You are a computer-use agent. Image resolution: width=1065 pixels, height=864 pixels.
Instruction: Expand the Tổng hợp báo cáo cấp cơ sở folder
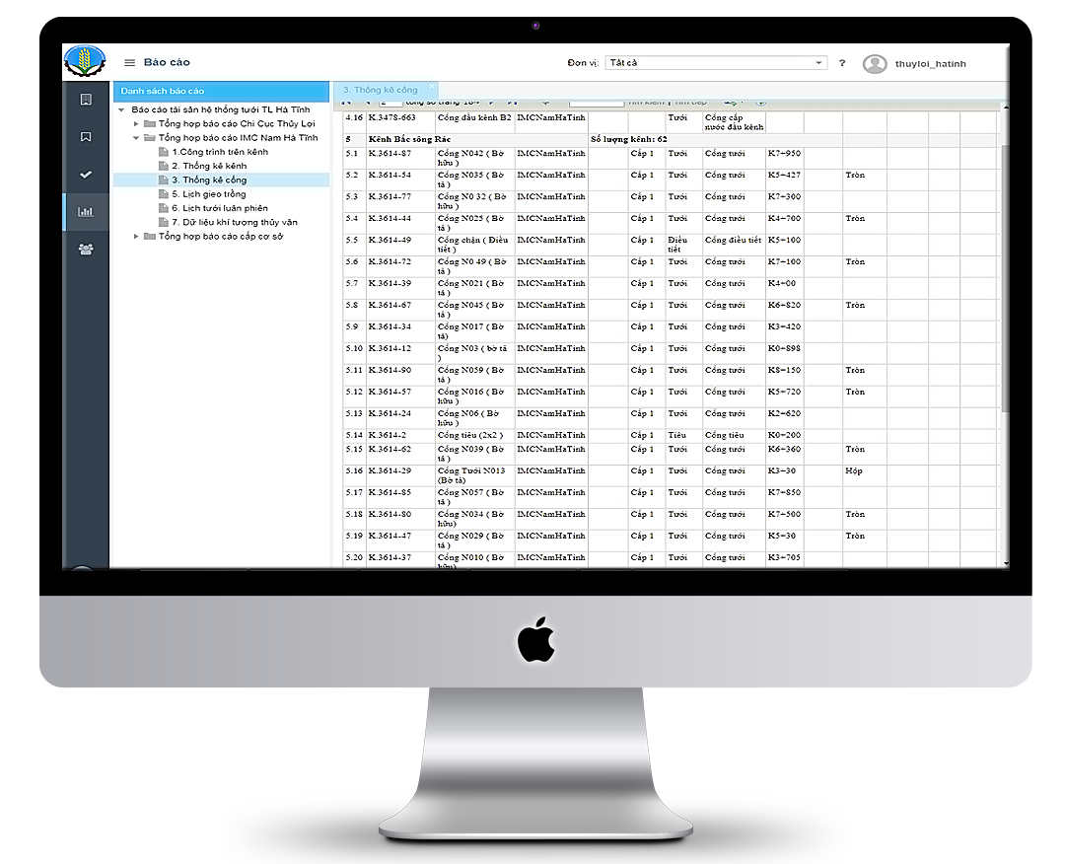coord(137,237)
